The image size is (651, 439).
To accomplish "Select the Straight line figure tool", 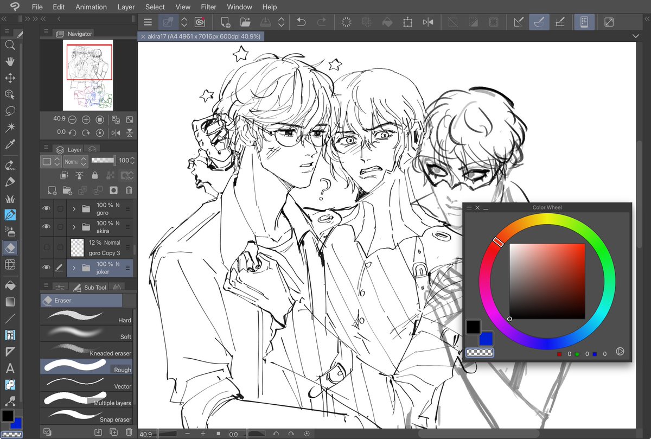I will pyautogui.click(x=10, y=319).
